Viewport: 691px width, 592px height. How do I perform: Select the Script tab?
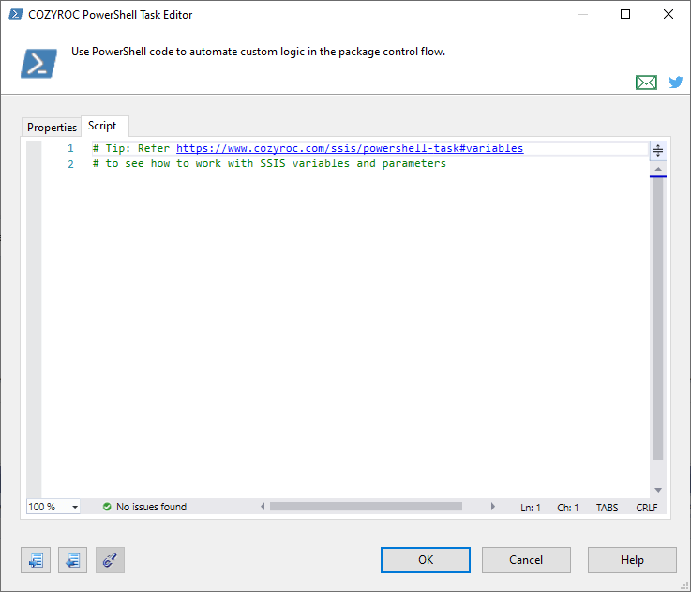coord(102,126)
